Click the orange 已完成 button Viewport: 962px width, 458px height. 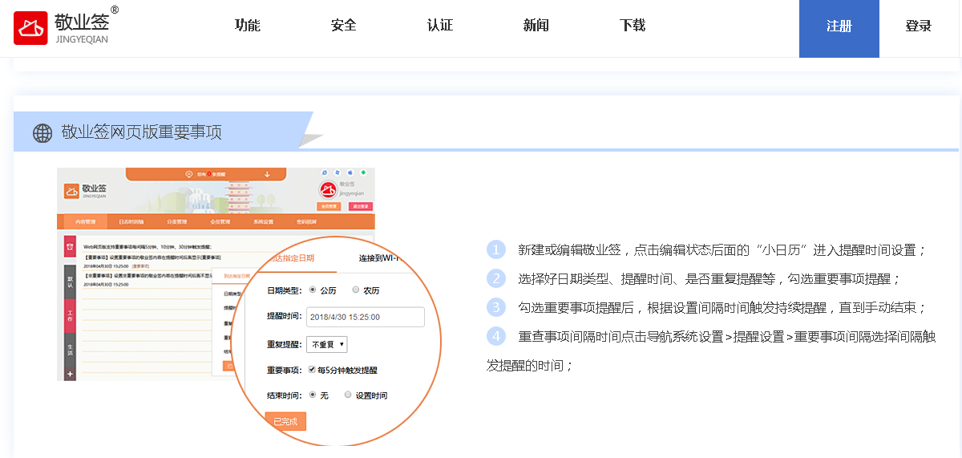point(285,421)
